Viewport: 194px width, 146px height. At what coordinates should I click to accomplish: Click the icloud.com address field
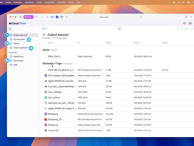[104, 17]
